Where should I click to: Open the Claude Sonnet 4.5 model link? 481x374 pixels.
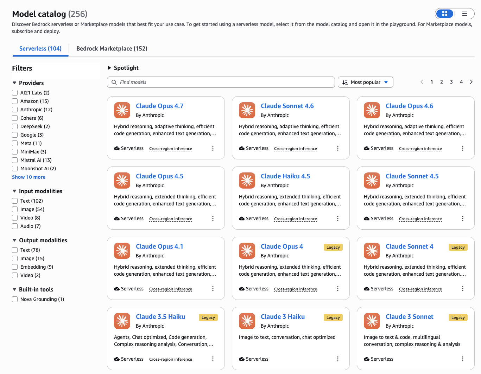pyautogui.click(x=412, y=176)
